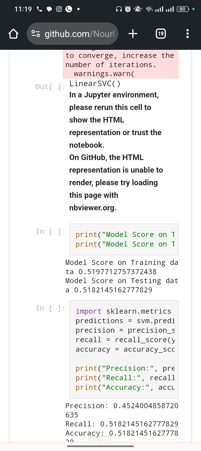
Task: Tap the WhatsApp notification icon in status bar
Action: [x=69, y=9]
